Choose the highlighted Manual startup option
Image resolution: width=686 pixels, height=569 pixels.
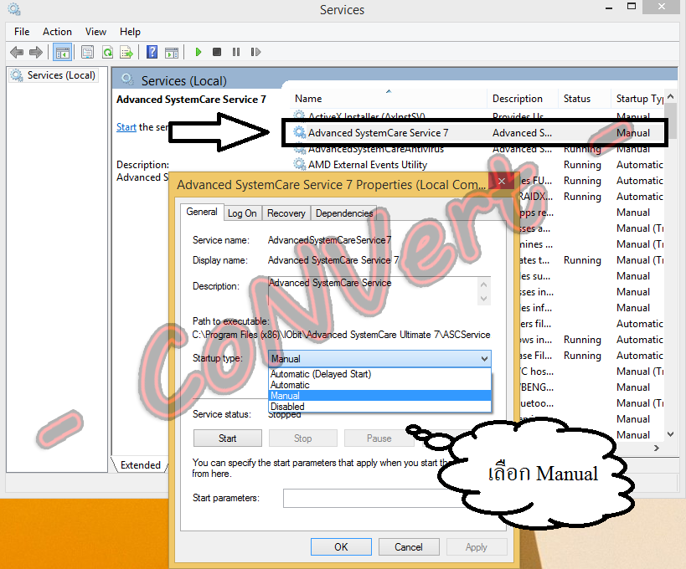379,396
